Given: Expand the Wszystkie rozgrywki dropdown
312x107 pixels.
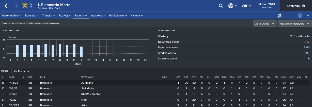Looking at the screenshot, I should point(294,24).
